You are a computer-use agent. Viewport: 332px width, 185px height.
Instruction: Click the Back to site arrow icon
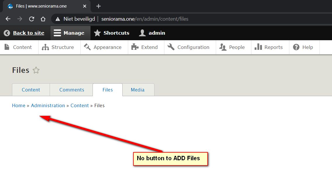(7, 33)
